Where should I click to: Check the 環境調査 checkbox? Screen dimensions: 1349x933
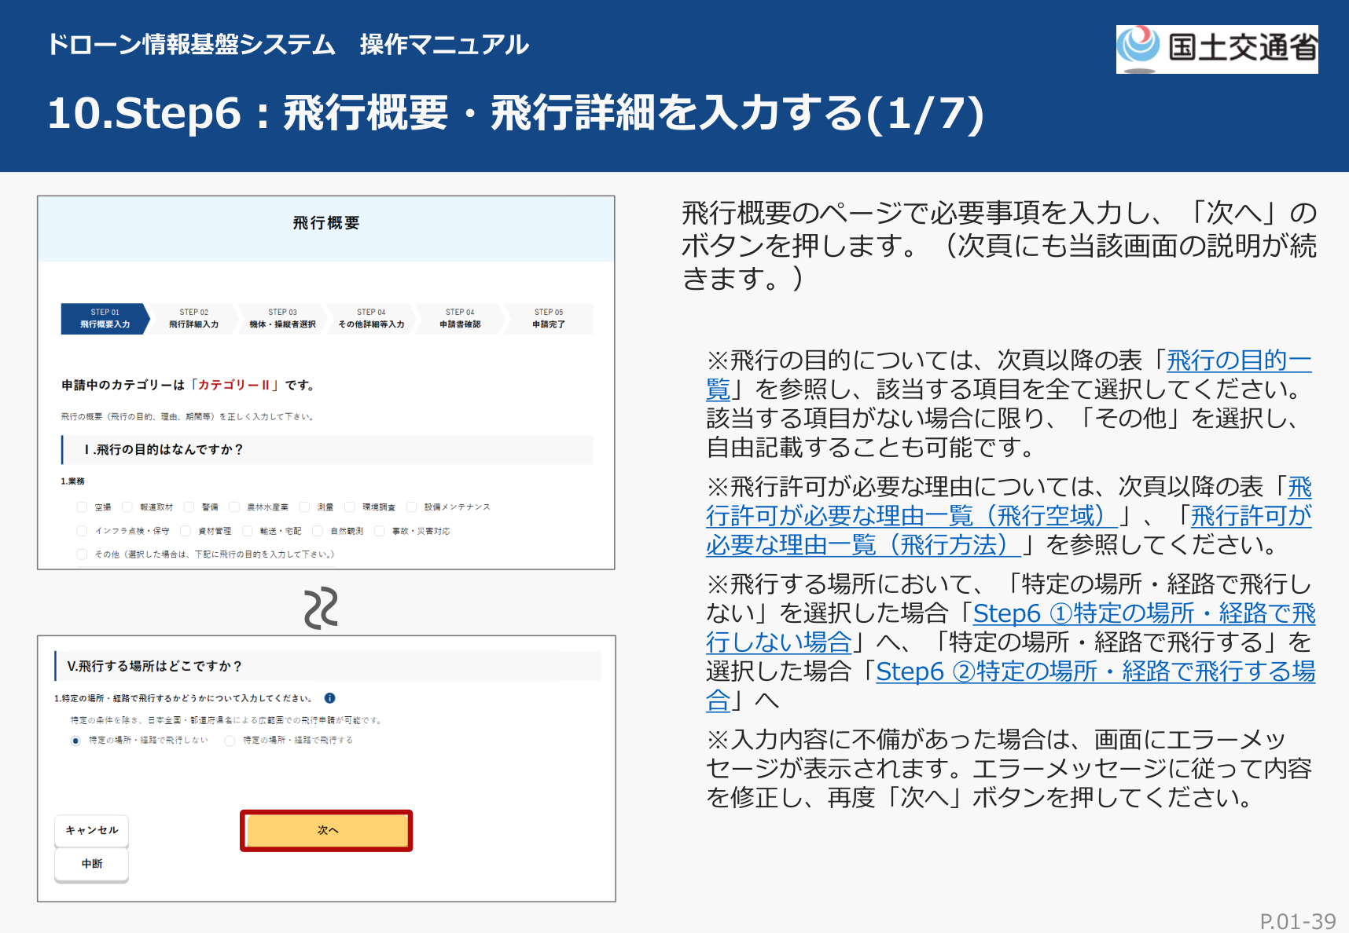(350, 507)
